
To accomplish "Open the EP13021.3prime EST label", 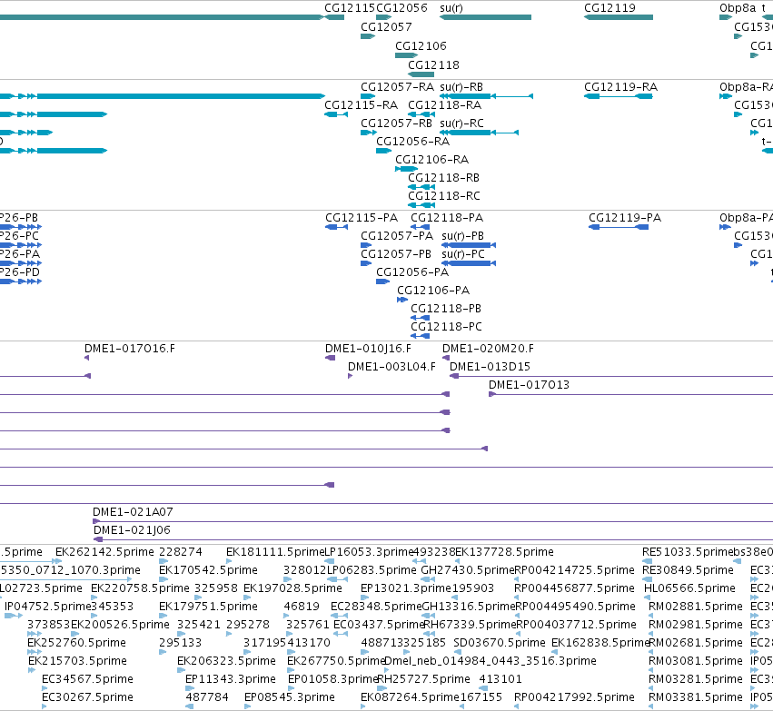I will (406, 588).
